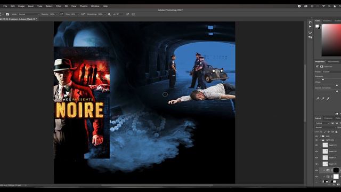The width and height of the screenshot is (341, 192).
Task: Select the gray point eyedropper
Action: click(x=323, y=98)
